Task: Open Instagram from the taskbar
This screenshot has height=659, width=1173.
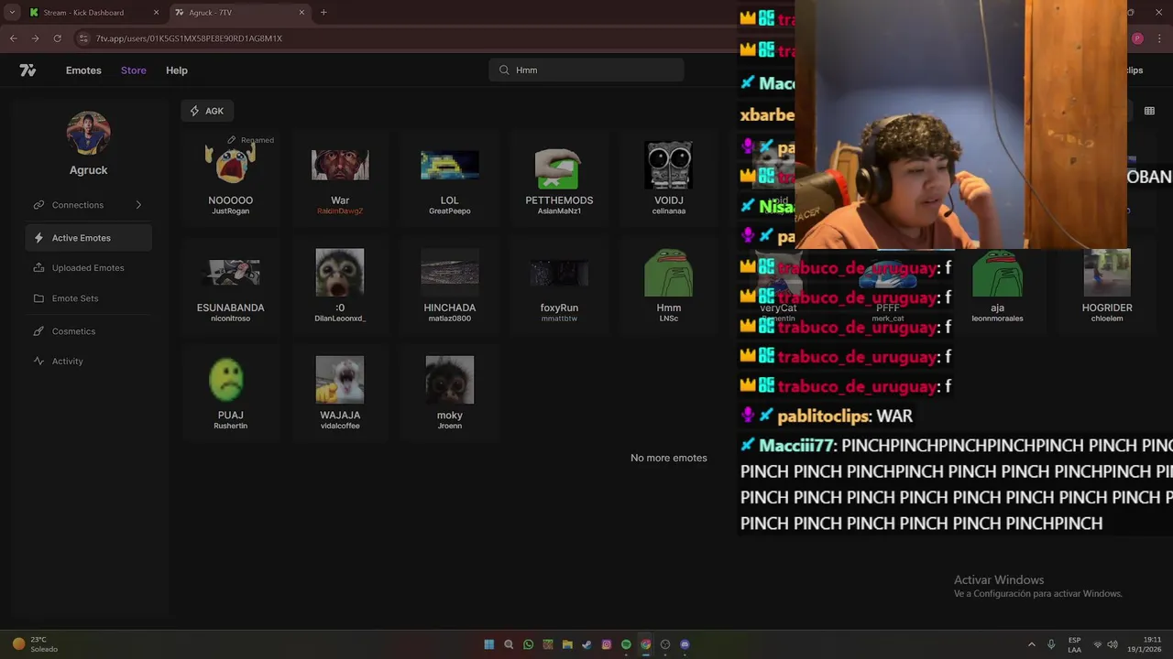Action: [606, 644]
